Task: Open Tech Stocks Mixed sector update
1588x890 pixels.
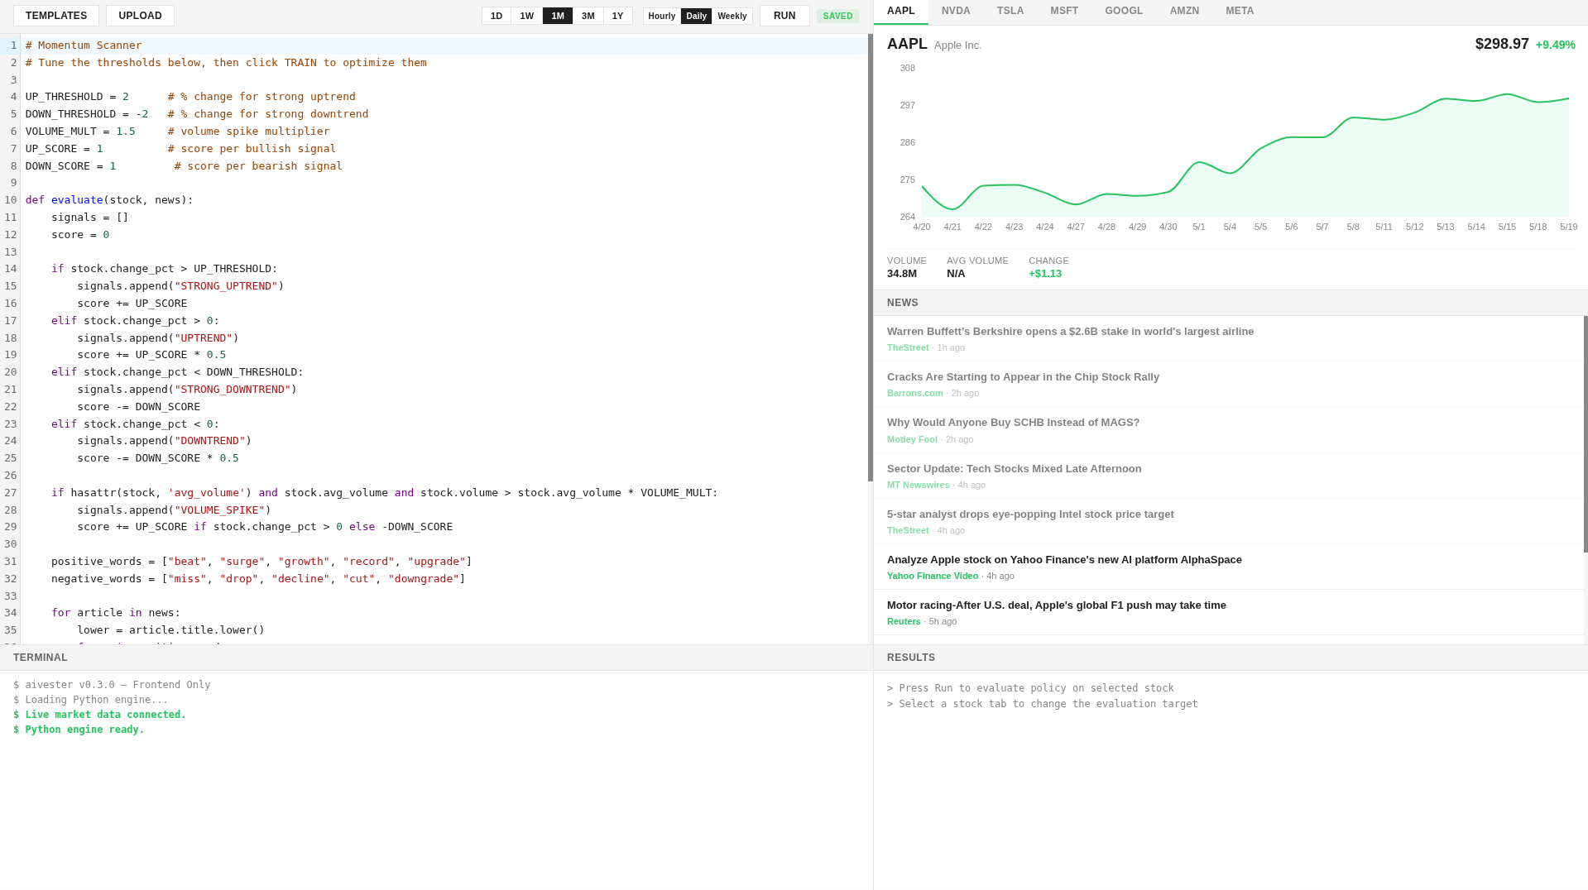Action: (1229, 476)
